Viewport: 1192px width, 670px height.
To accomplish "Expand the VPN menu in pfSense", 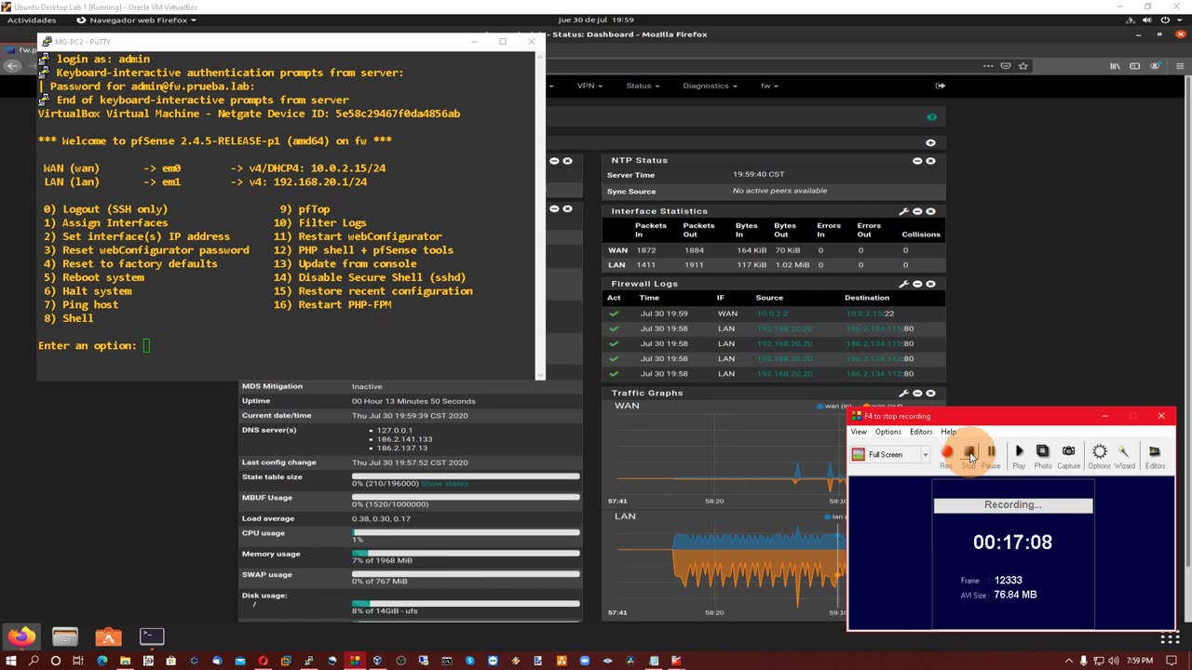I will (589, 86).
